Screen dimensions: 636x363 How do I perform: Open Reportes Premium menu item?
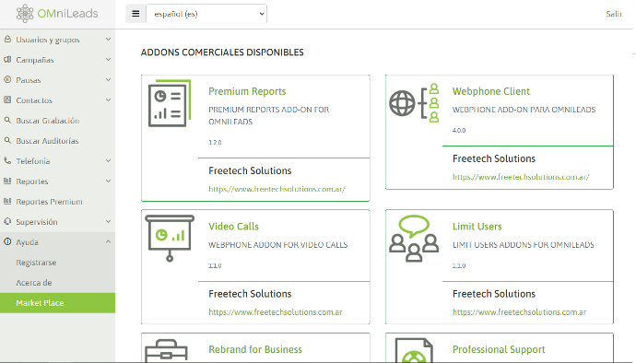click(x=57, y=202)
